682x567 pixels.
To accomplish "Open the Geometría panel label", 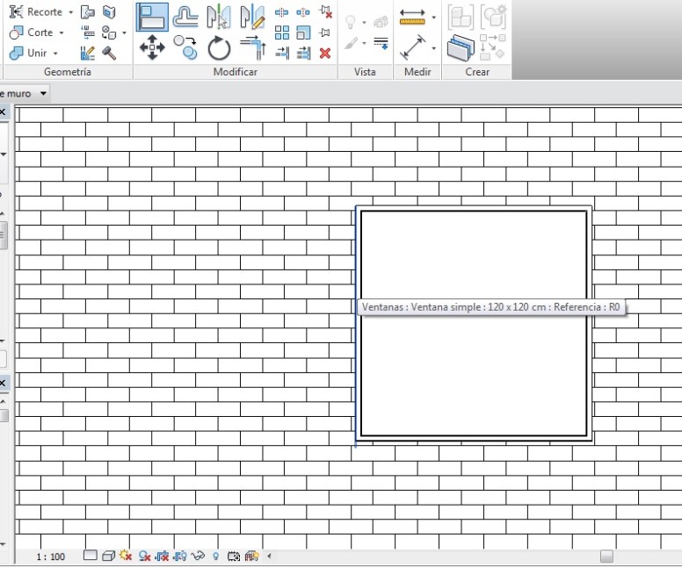I will click(x=67, y=72).
